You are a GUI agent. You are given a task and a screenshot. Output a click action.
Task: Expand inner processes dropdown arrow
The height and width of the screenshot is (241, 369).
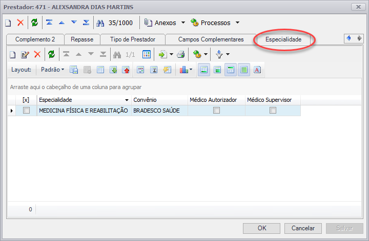click(x=206, y=55)
